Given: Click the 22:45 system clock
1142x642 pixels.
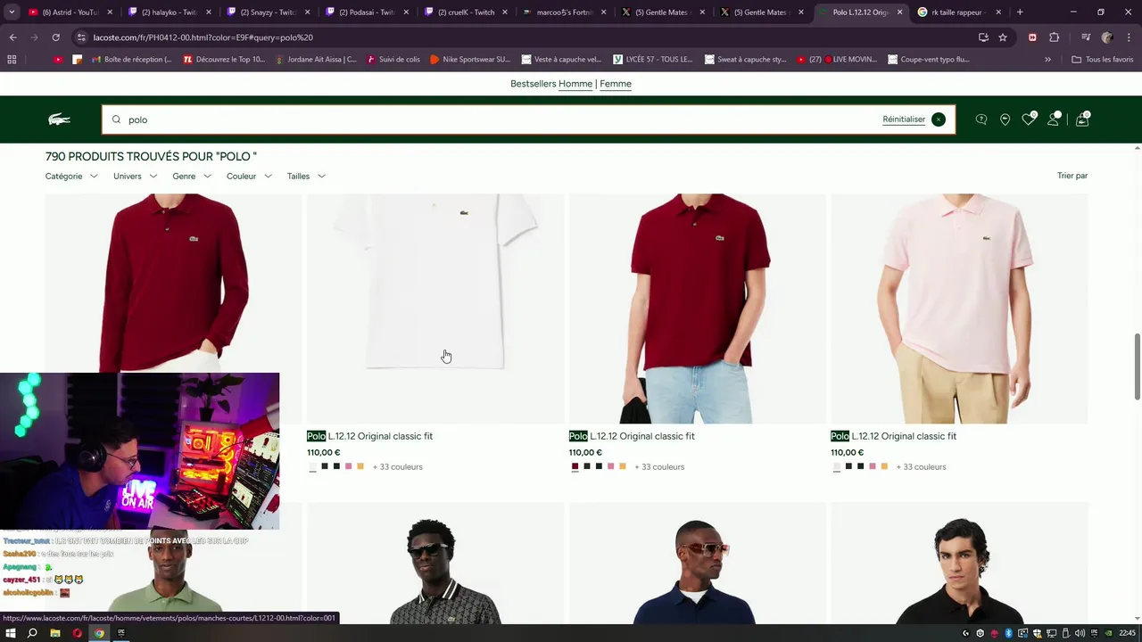Looking at the screenshot, I should [1127, 633].
